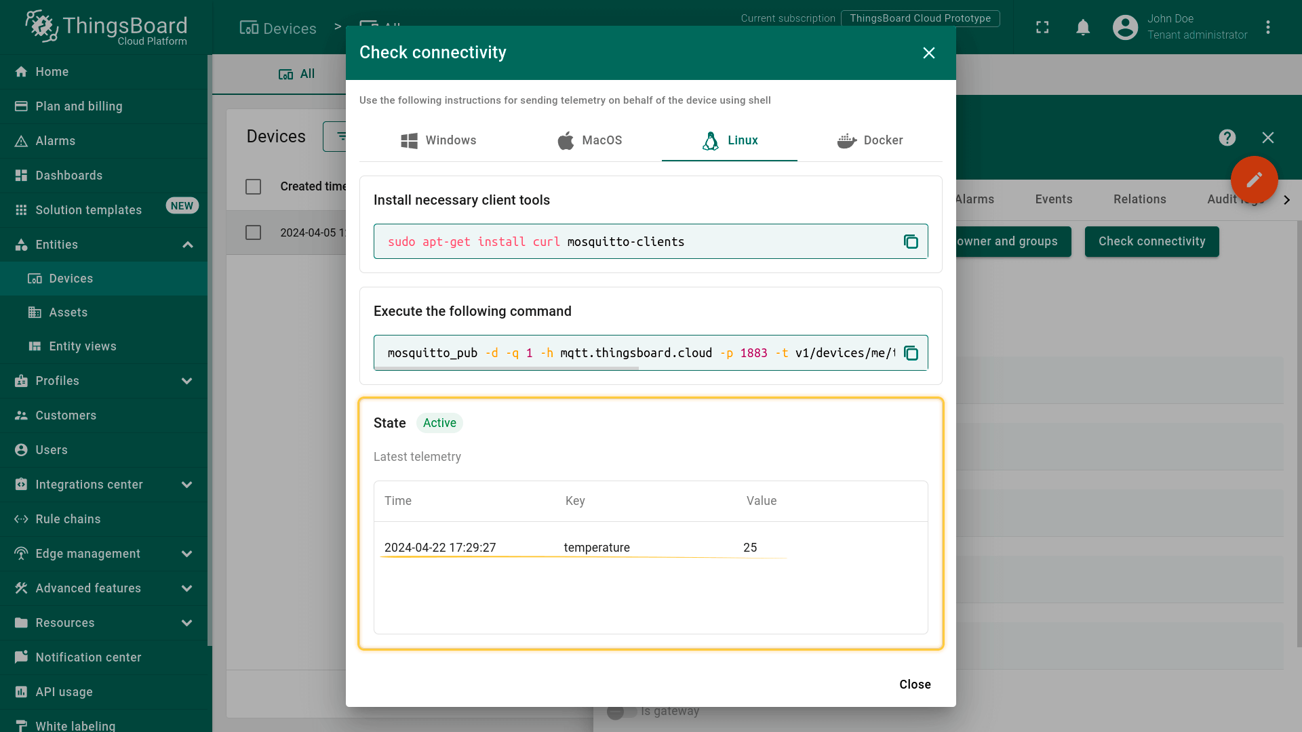Screen dimensions: 1302x732
Task: Toggle fullscreen mode icon
Action: point(1042,27)
